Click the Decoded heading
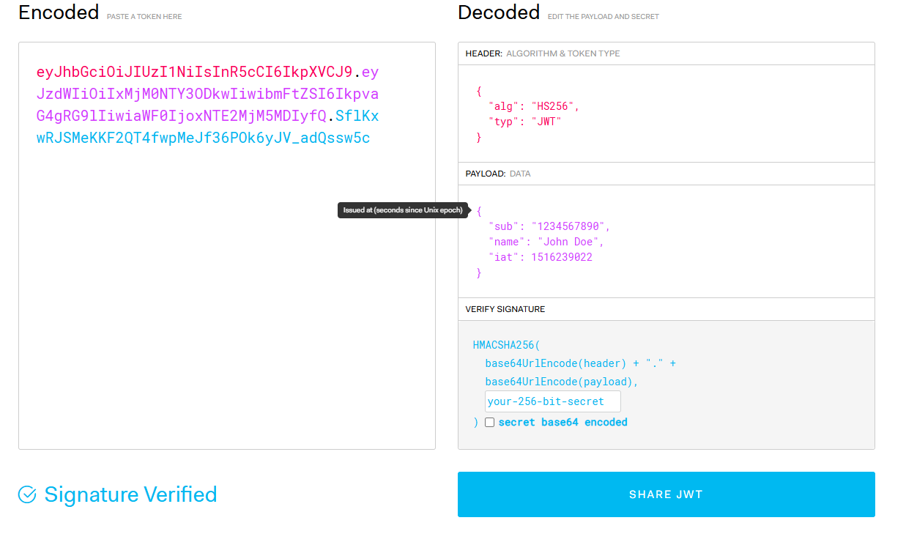The height and width of the screenshot is (534, 906). coord(499,12)
